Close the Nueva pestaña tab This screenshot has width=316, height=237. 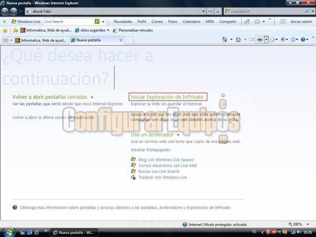(x=121, y=40)
